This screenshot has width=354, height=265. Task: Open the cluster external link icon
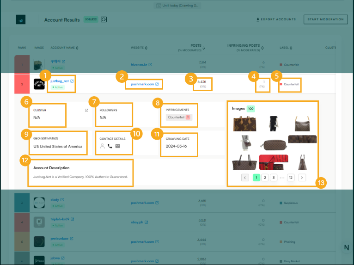[86, 110]
